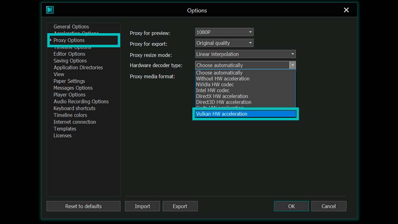Open Player Options section
This screenshot has height=224, width=398.
click(69, 95)
